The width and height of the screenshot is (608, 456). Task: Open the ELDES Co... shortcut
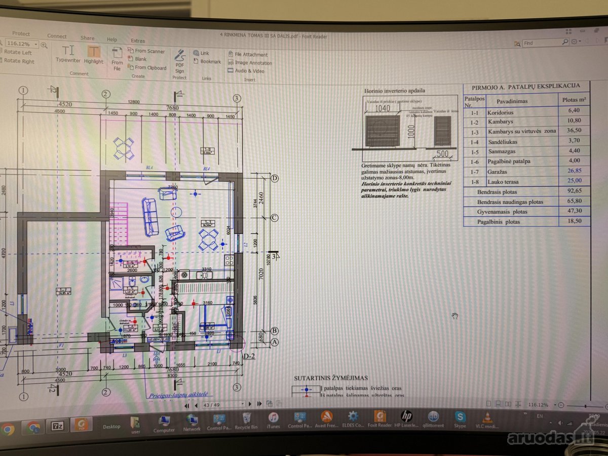tap(353, 420)
